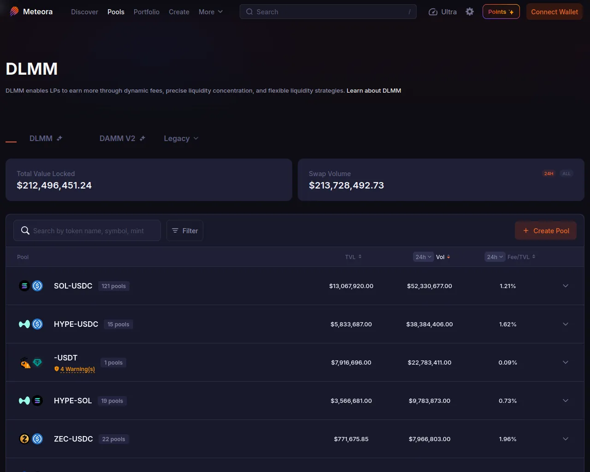Click the Ultra speedometer icon
This screenshot has height=472, width=590.
point(433,12)
